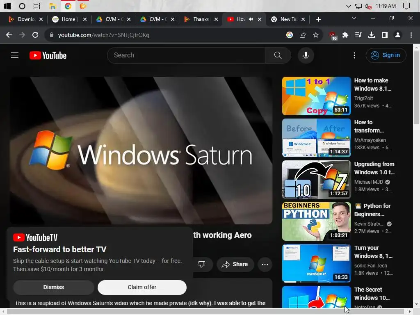Screen dimensions: 420x315
Task: Mute the YouTube tab's speaker icon
Action: coord(251,19)
